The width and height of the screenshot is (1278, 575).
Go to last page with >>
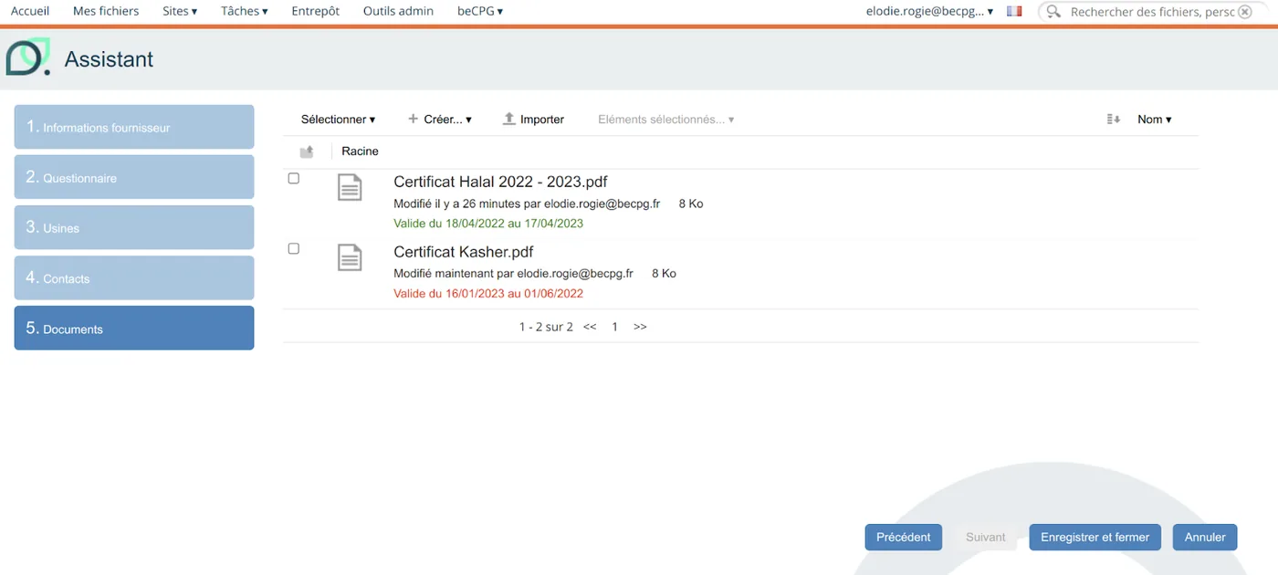coord(640,327)
